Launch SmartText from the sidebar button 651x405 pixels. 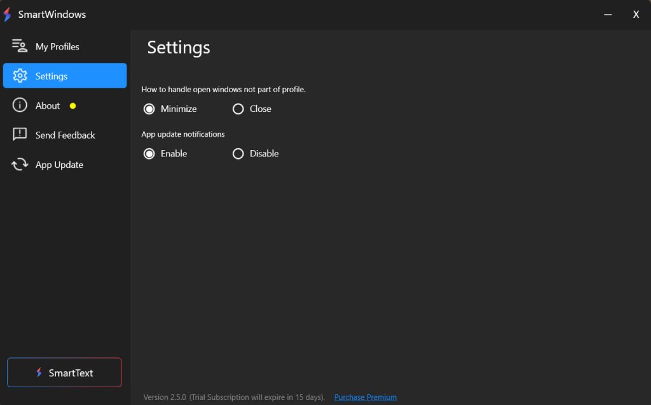64,372
